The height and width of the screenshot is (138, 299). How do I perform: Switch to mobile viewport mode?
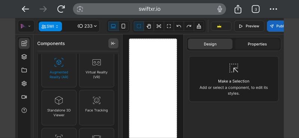(123, 26)
